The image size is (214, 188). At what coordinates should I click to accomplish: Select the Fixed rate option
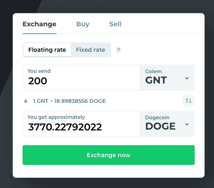91,50
